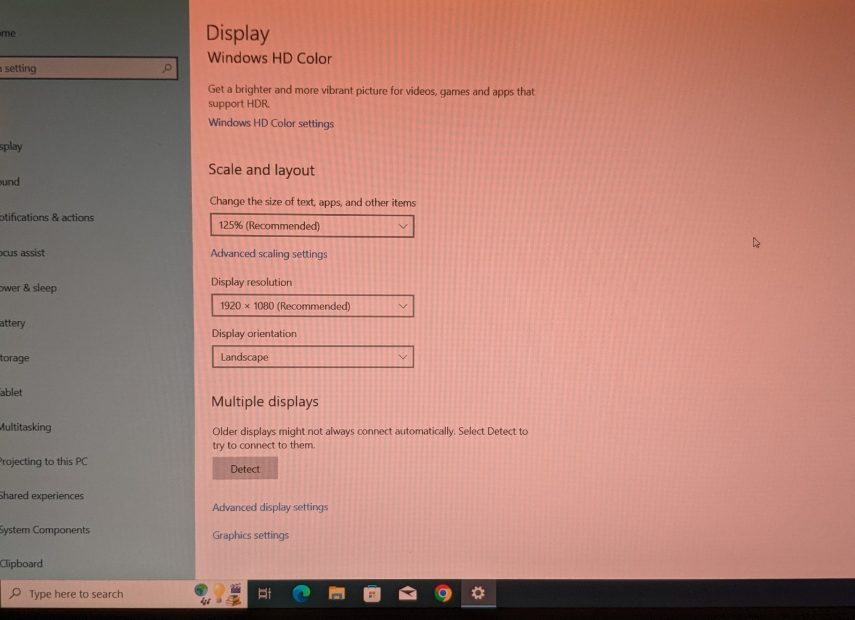Open Shared experiences settings
Image resolution: width=855 pixels, height=620 pixels.
pos(42,496)
